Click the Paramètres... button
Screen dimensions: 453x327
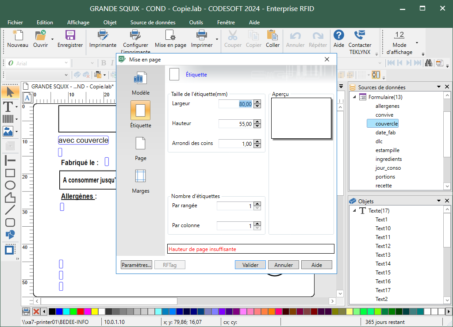[x=136, y=265]
